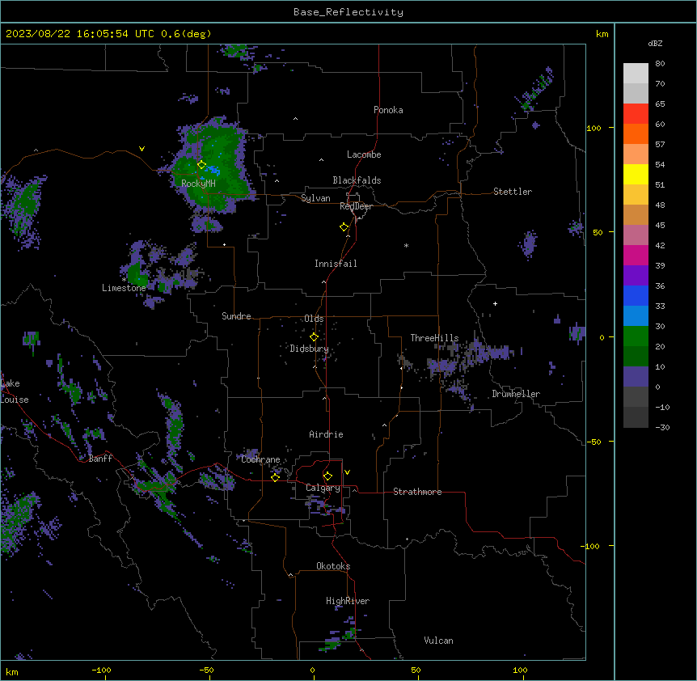Select the green 30 dBZ color swatch
The width and height of the screenshot is (697, 681).
pyautogui.click(x=636, y=336)
